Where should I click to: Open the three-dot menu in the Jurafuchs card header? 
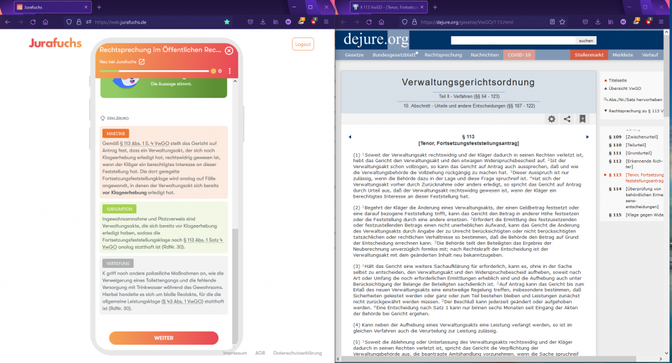(x=230, y=71)
